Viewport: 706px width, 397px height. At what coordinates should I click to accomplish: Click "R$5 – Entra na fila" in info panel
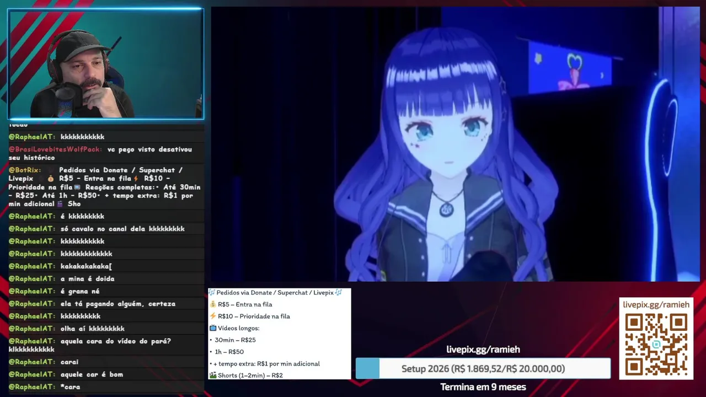[x=245, y=304]
